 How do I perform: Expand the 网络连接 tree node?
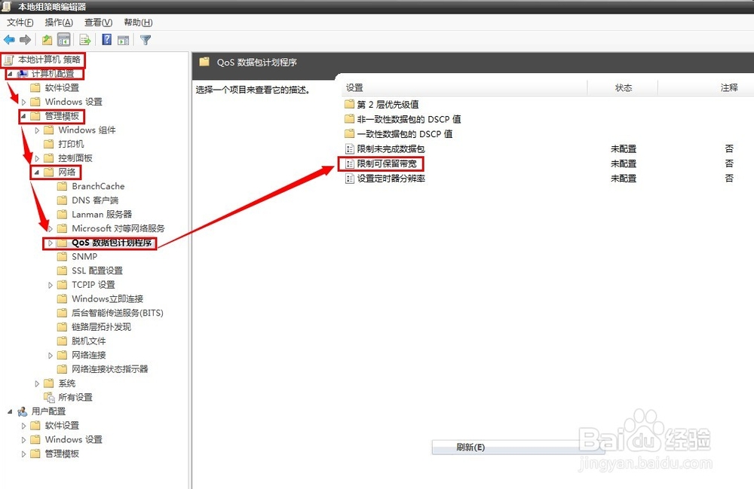[51, 356]
